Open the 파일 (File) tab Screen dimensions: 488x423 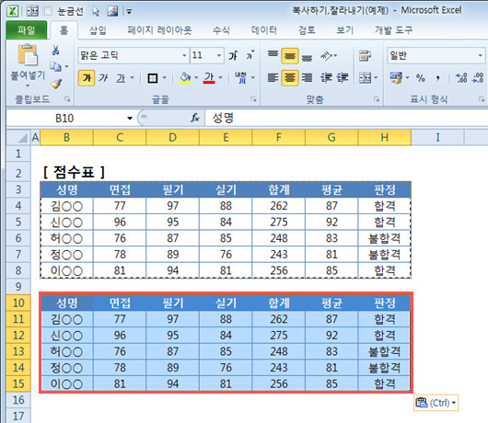(x=27, y=30)
